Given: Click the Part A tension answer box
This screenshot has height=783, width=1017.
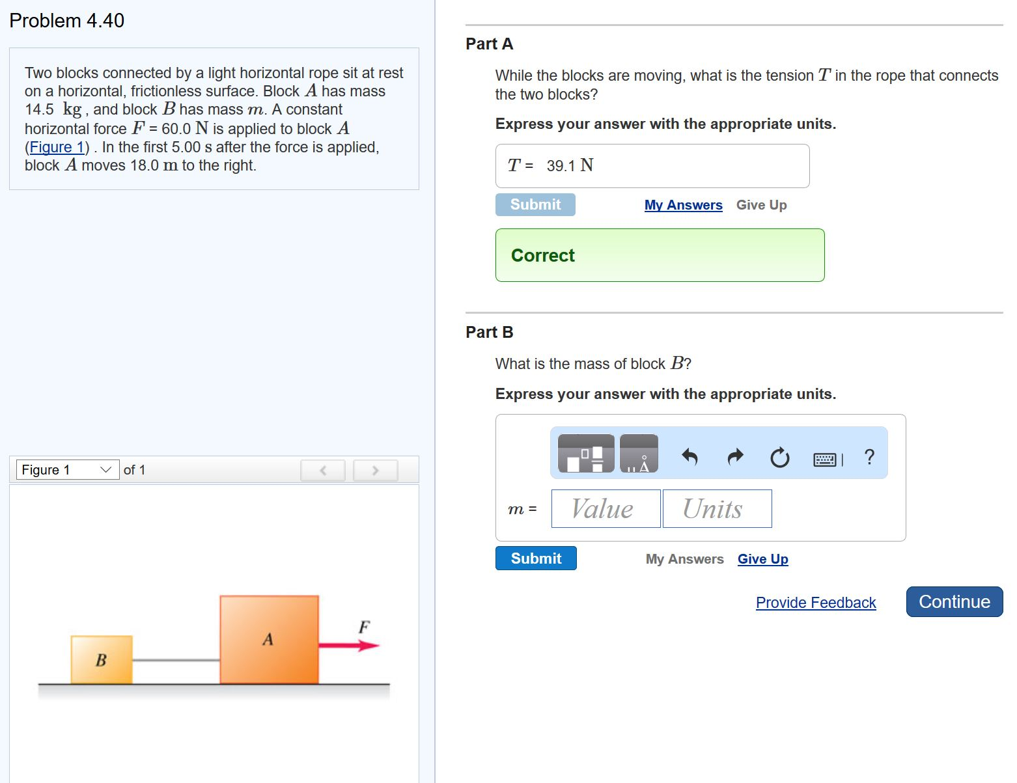Looking at the screenshot, I should 652,166.
